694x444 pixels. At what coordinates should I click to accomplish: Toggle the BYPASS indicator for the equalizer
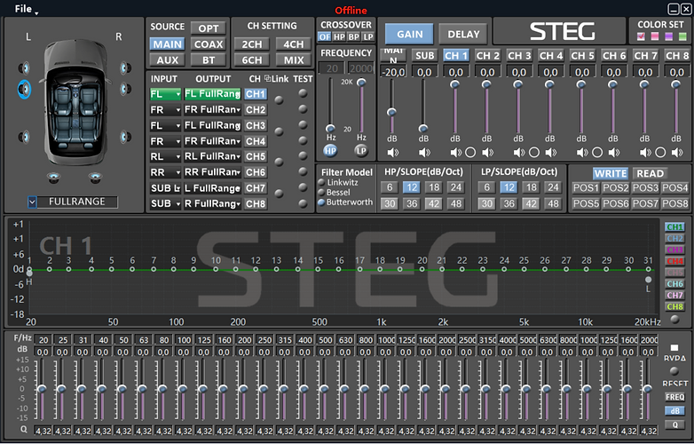point(674,348)
